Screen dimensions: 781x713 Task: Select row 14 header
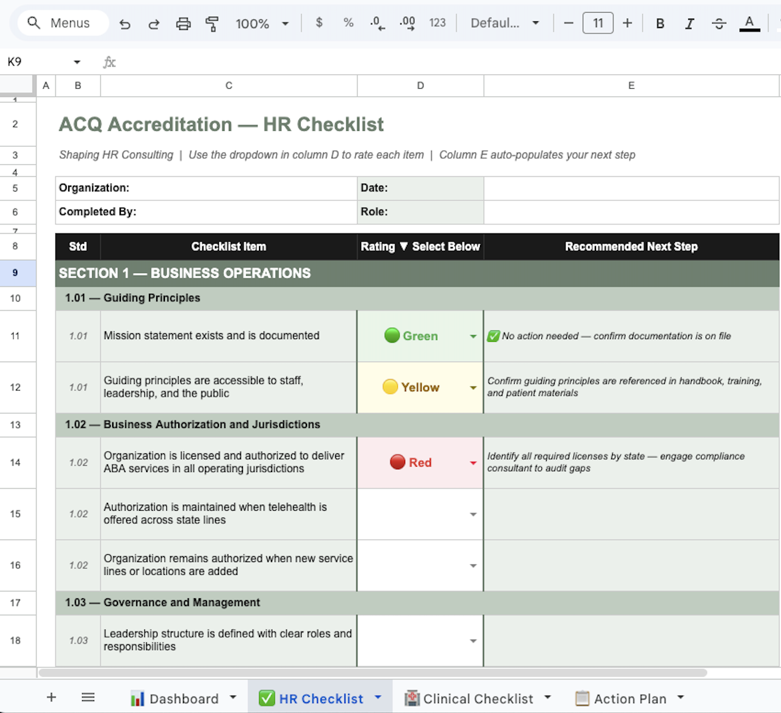(15, 463)
